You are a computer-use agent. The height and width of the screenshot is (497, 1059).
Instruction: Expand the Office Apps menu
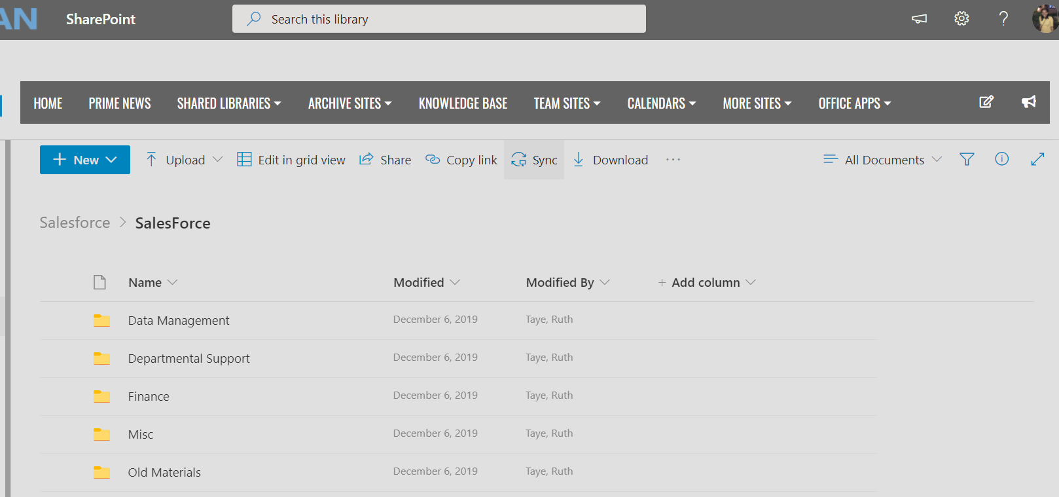(x=855, y=103)
